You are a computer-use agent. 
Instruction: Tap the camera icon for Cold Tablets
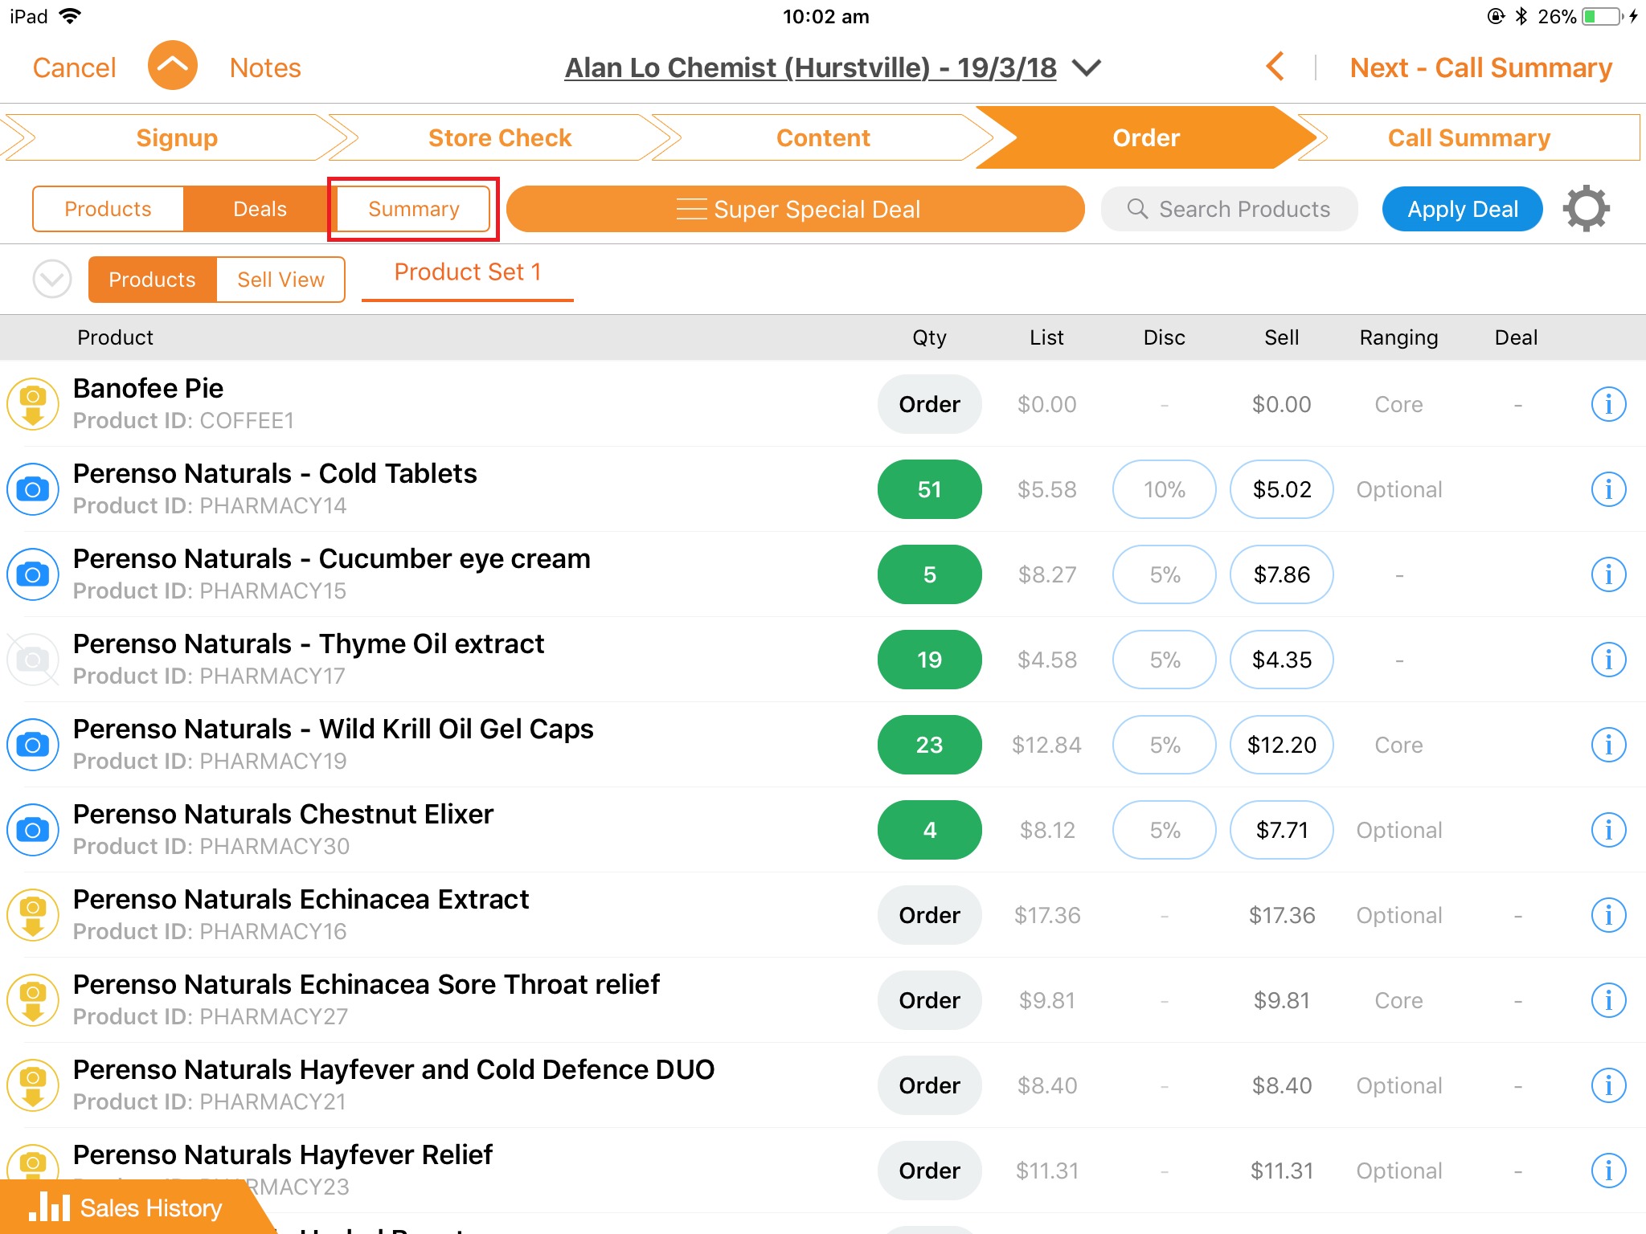pos(33,489)
